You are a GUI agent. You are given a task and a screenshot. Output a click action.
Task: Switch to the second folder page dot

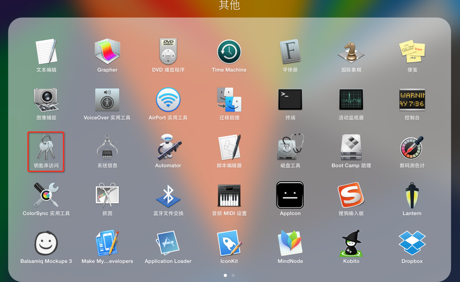pyautogui.click(x=233, y=275)
